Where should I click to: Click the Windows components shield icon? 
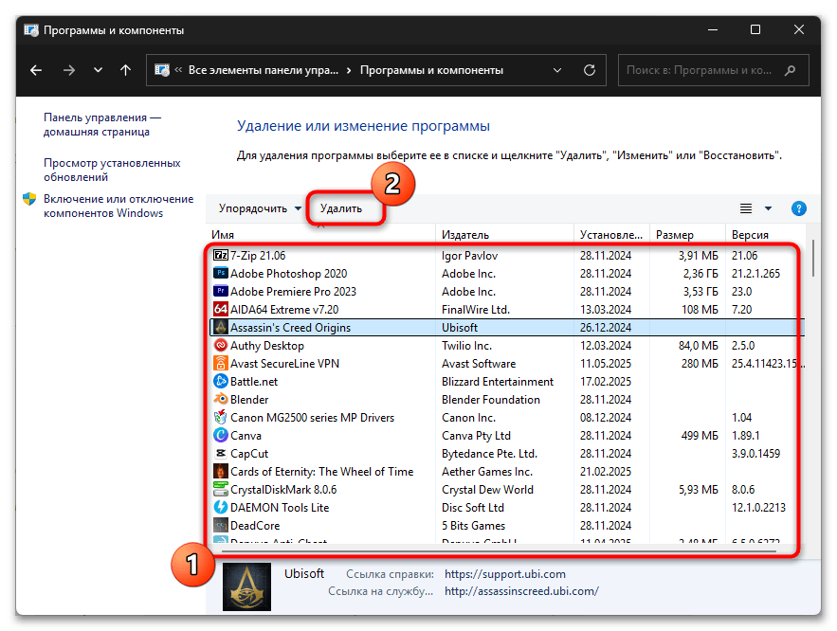[x=29, y=199]
